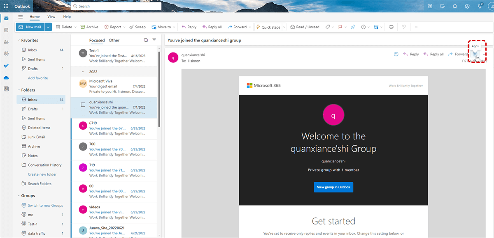Open the Tips lightbulb icon

coord(480,6)
